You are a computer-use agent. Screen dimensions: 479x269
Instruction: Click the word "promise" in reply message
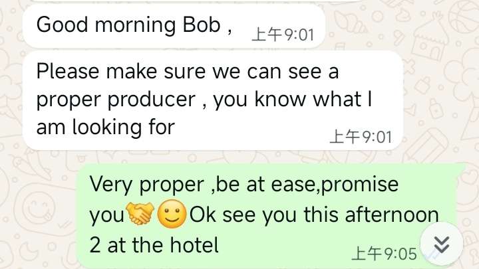pyautogui.click(x=360, y=185)
